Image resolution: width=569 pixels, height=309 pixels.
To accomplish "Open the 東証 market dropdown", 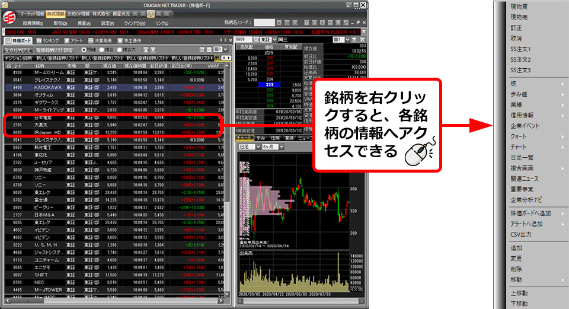I will tap(274, 39).
